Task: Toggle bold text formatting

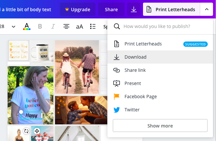Action: tap(40, 26)
